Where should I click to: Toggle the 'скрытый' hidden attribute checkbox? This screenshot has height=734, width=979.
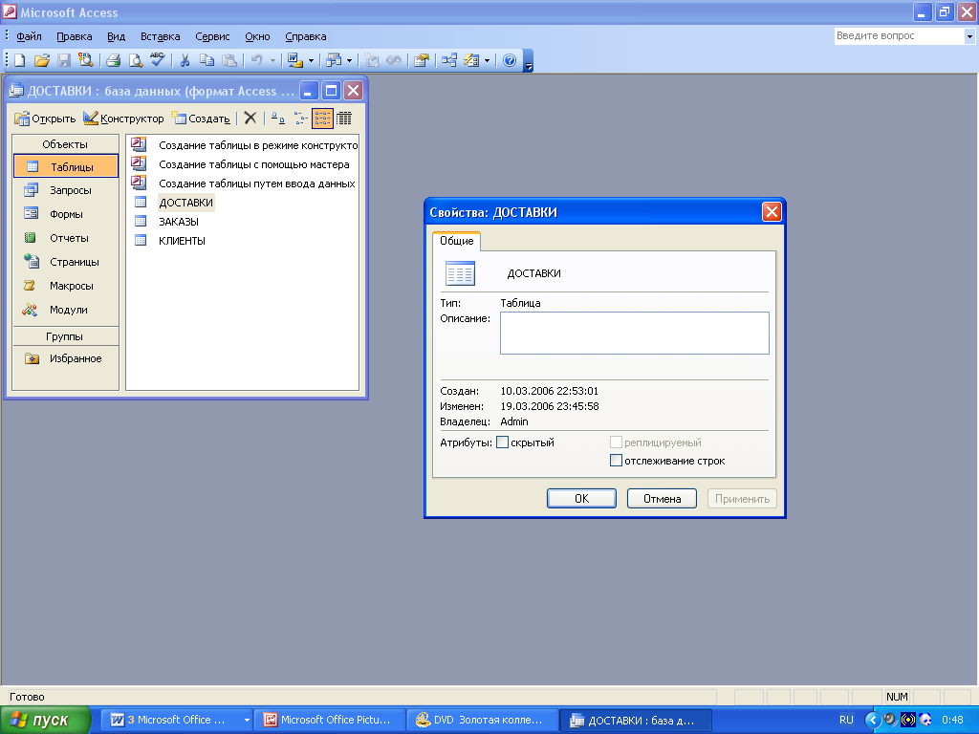502,443
